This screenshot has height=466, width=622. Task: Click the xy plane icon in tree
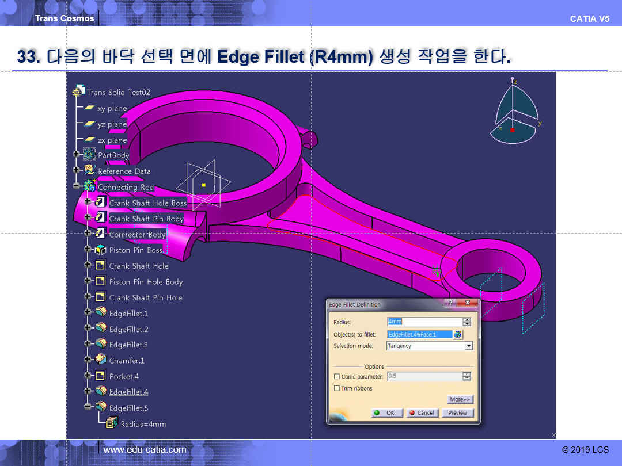(89, 108)
